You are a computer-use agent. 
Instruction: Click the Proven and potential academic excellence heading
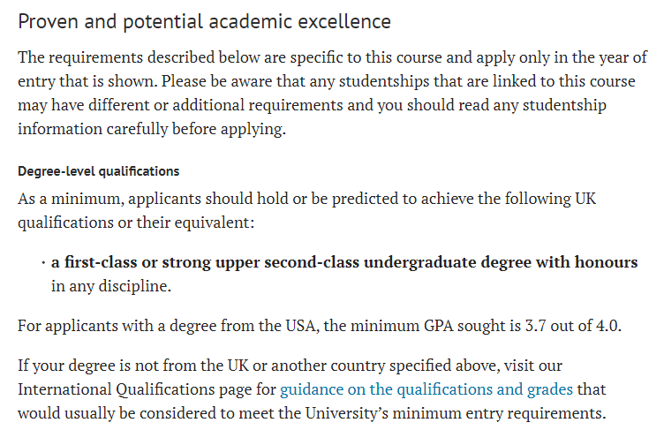point(204,21)
